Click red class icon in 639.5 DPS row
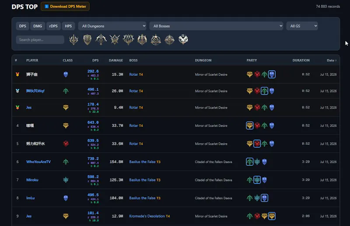Screen dimensions: 350x226 [66, 144]
